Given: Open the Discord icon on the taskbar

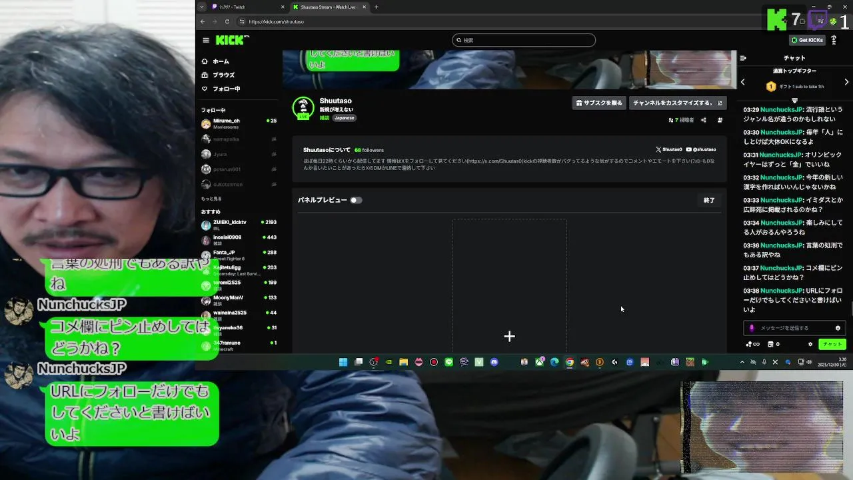Looking at the screenshot, I should click(494, 362).
